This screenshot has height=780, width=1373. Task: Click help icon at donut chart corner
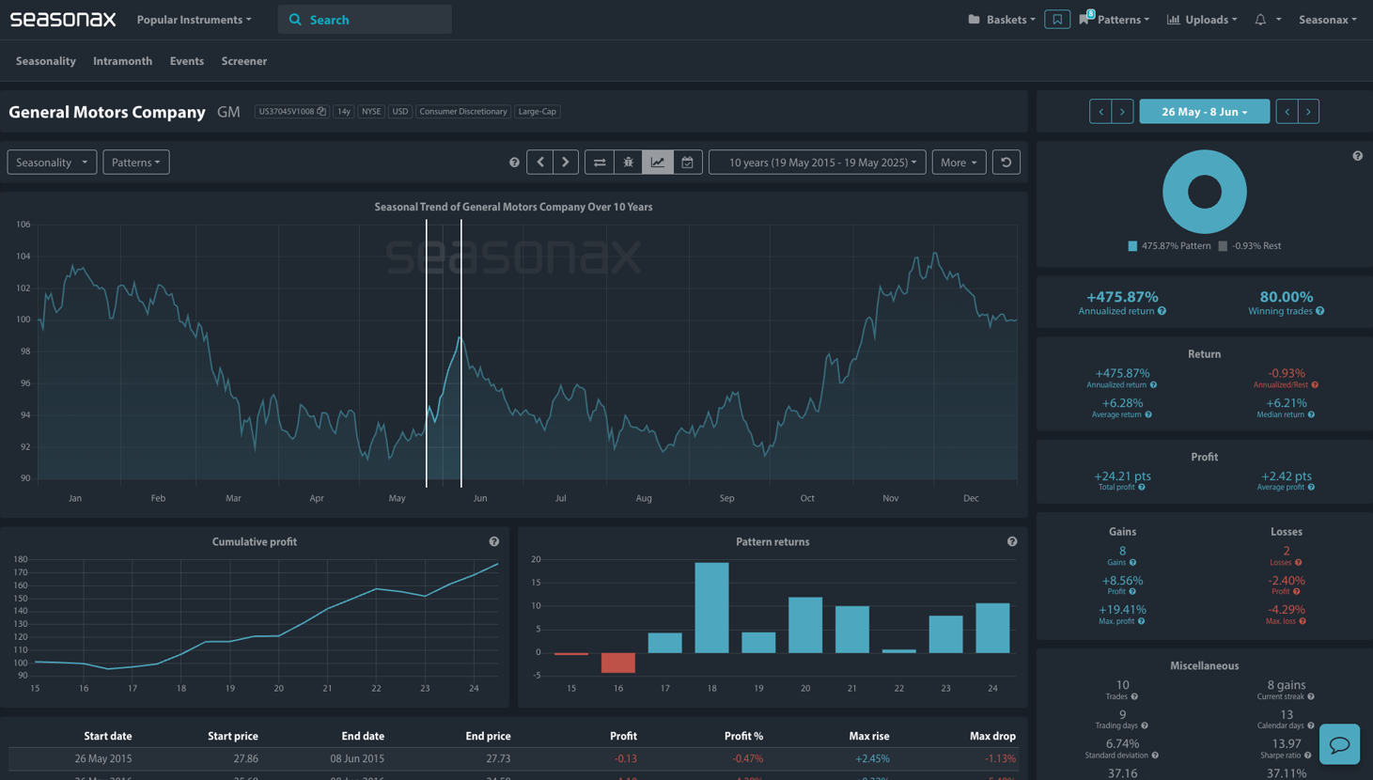pos(1357,156)
